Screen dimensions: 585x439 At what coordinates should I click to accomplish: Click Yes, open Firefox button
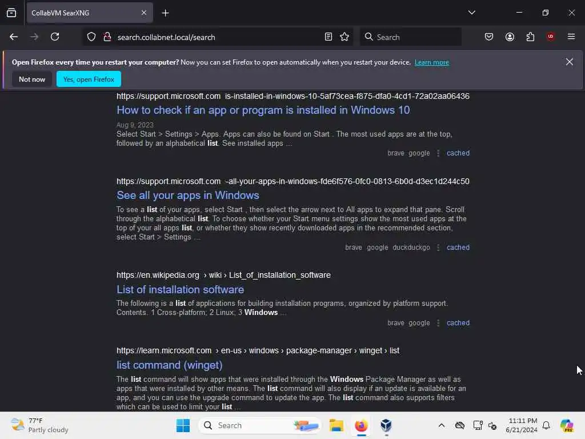point(89,79)
